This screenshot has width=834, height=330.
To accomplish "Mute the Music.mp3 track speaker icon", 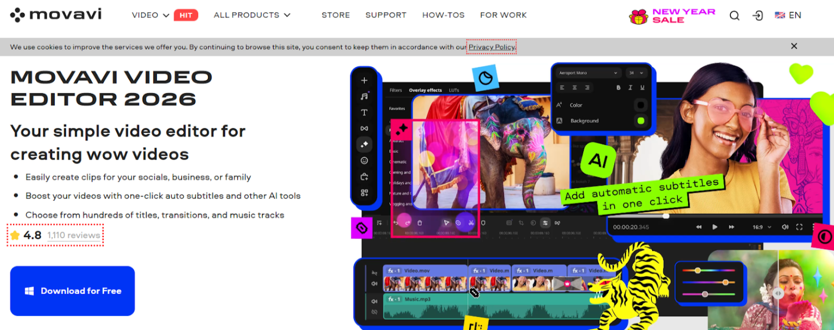I will pyautogui.click(x=374, y=301).
